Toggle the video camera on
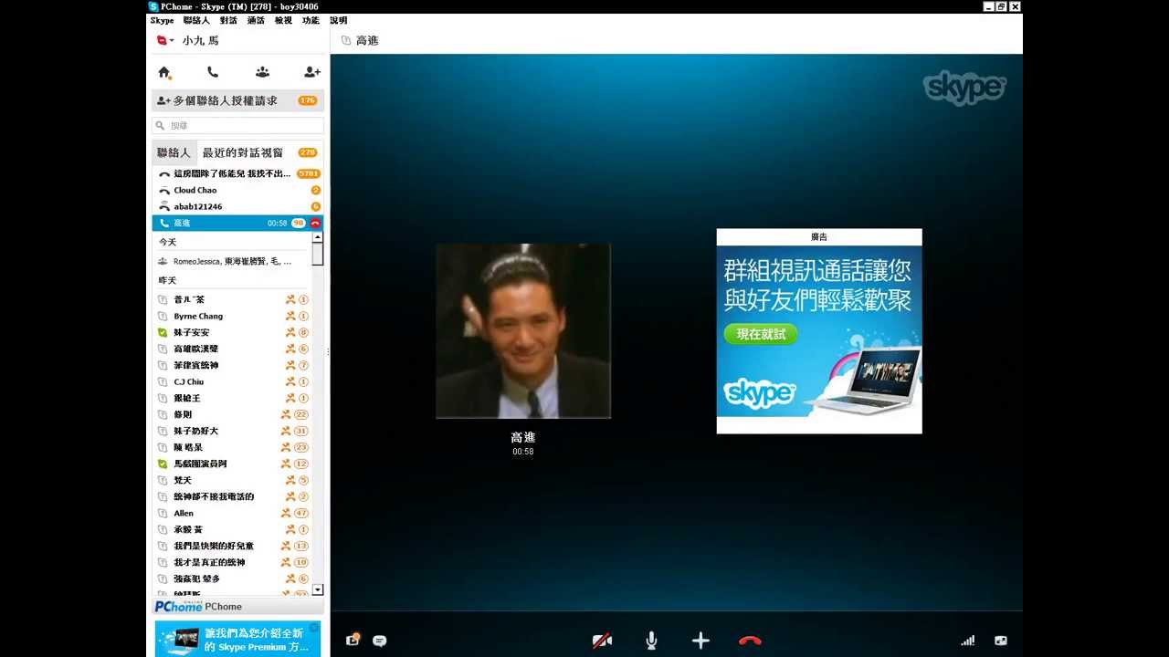The image size is (1169, 657). (602, 641)
